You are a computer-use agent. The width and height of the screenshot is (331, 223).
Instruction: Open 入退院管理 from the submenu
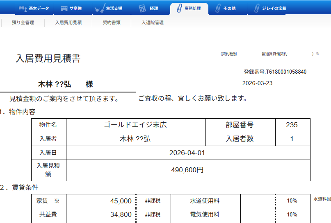click(x=153, y=23)
